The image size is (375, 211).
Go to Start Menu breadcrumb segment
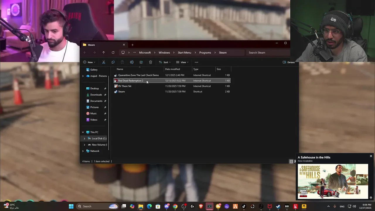(185, 52)
